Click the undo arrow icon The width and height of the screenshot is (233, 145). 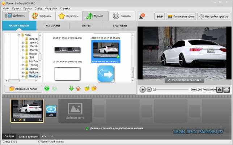click(44, 136)
